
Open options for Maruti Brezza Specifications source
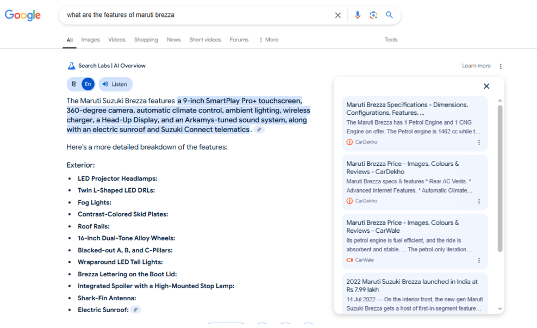479,143
